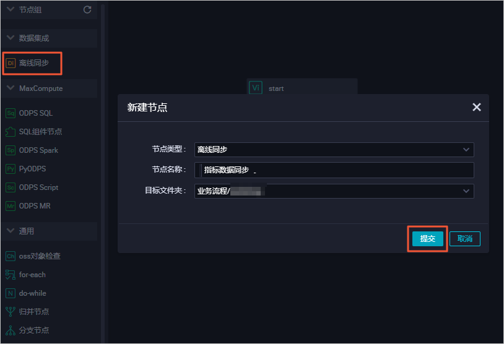This screenshot has width=504, height=344.
Task: Click the start node label on canvas
Action: pos(276,88)
